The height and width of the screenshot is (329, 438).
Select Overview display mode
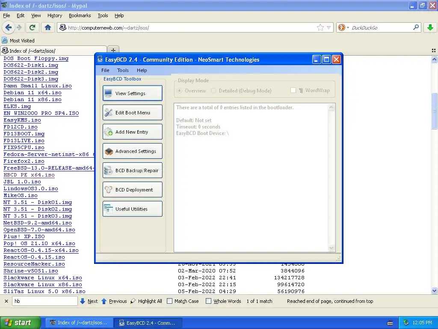[x=180, y=91]
